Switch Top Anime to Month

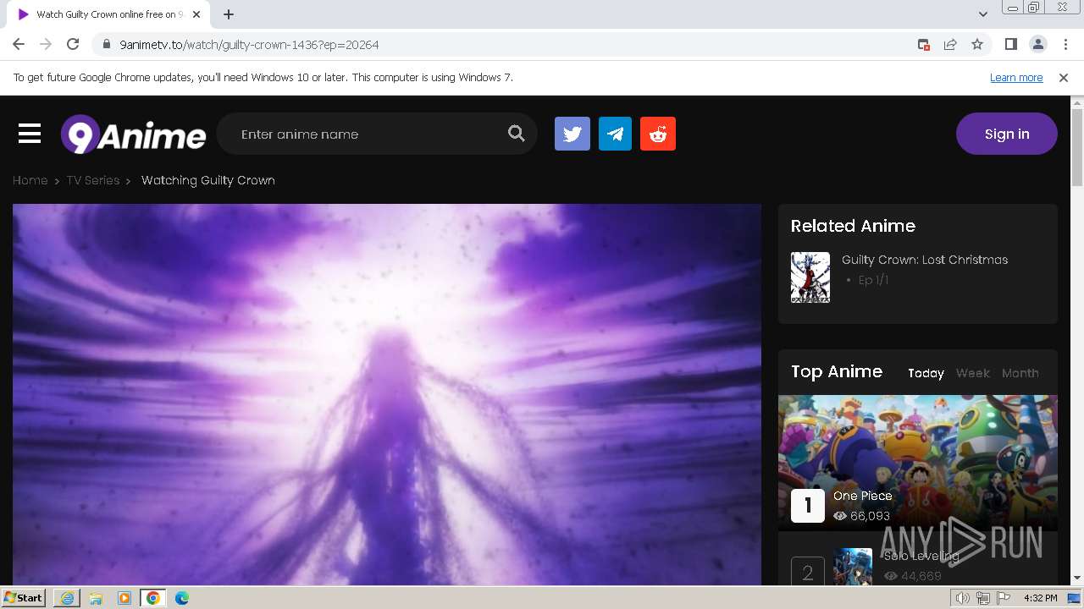(x=1020, y=373)
